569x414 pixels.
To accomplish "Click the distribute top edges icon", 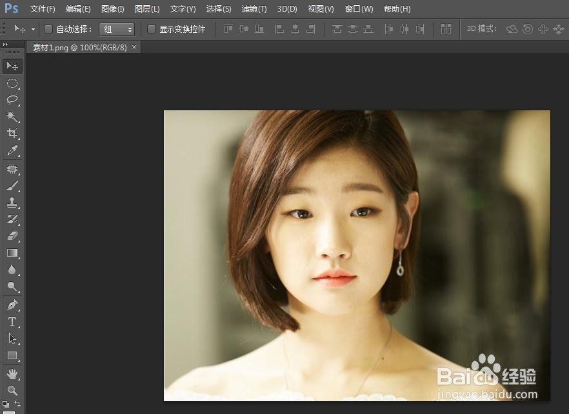I will 337,28.
